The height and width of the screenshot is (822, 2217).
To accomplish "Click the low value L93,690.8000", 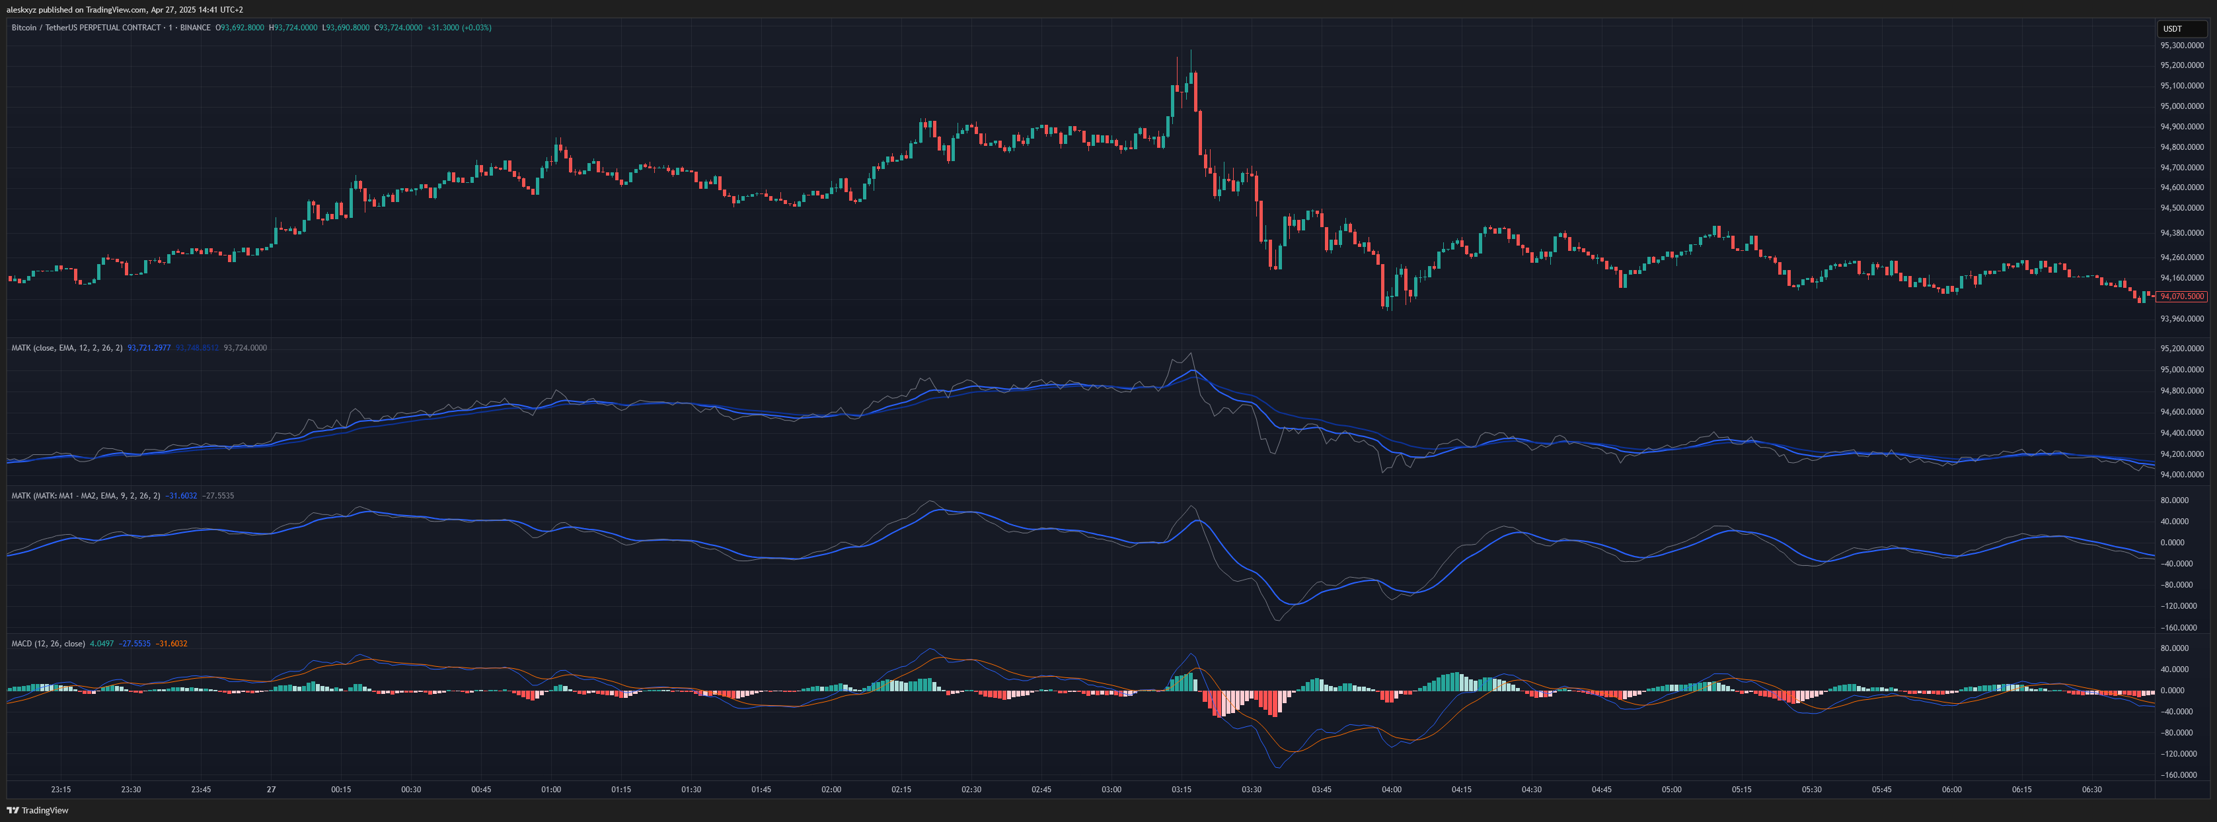I will tap(346, 28).
